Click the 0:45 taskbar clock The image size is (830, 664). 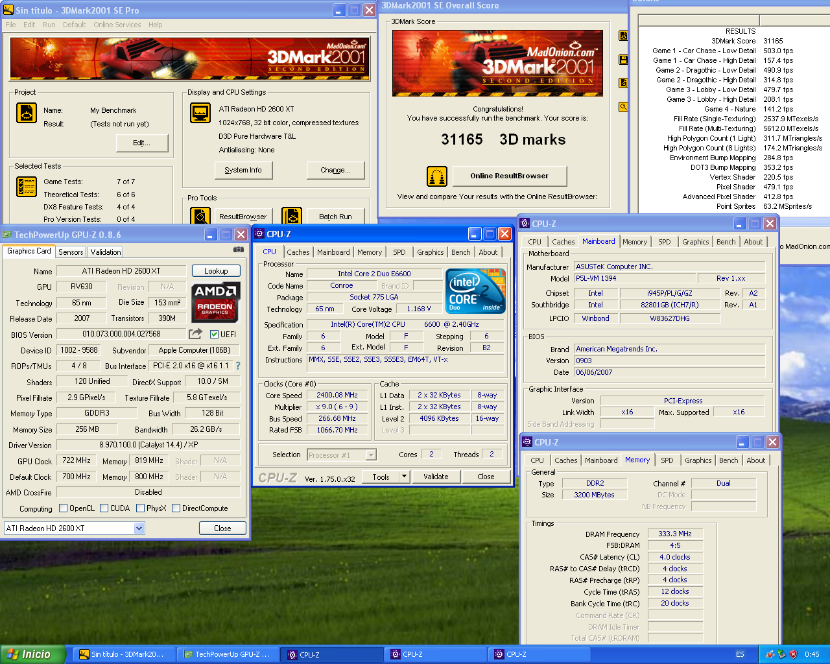pyautogui.click(x=812, y=654)
